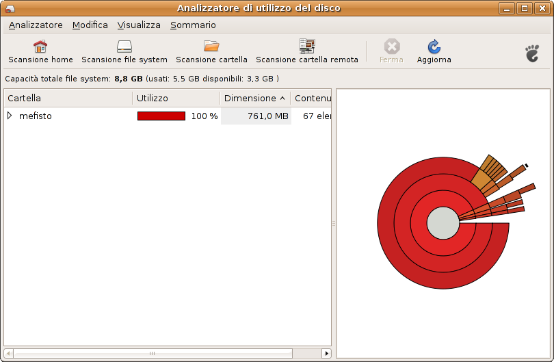The image size is (554, 362).
Task: Click the Utilizzo column header
Action: pyautogui.click(x=176, y=99)
